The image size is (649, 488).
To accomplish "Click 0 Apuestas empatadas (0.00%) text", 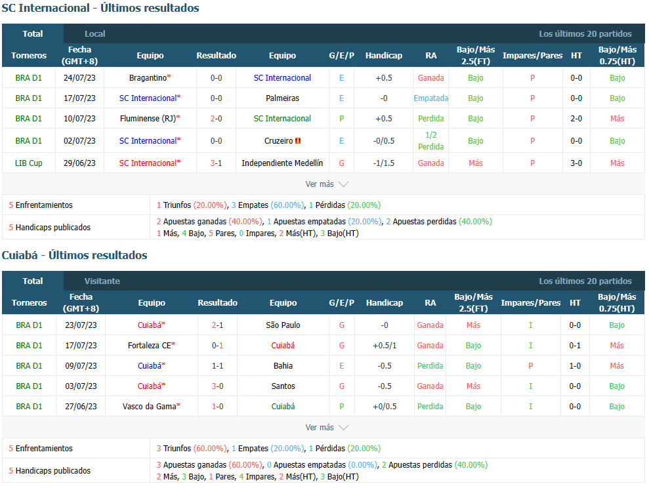I will pos(322,465).
